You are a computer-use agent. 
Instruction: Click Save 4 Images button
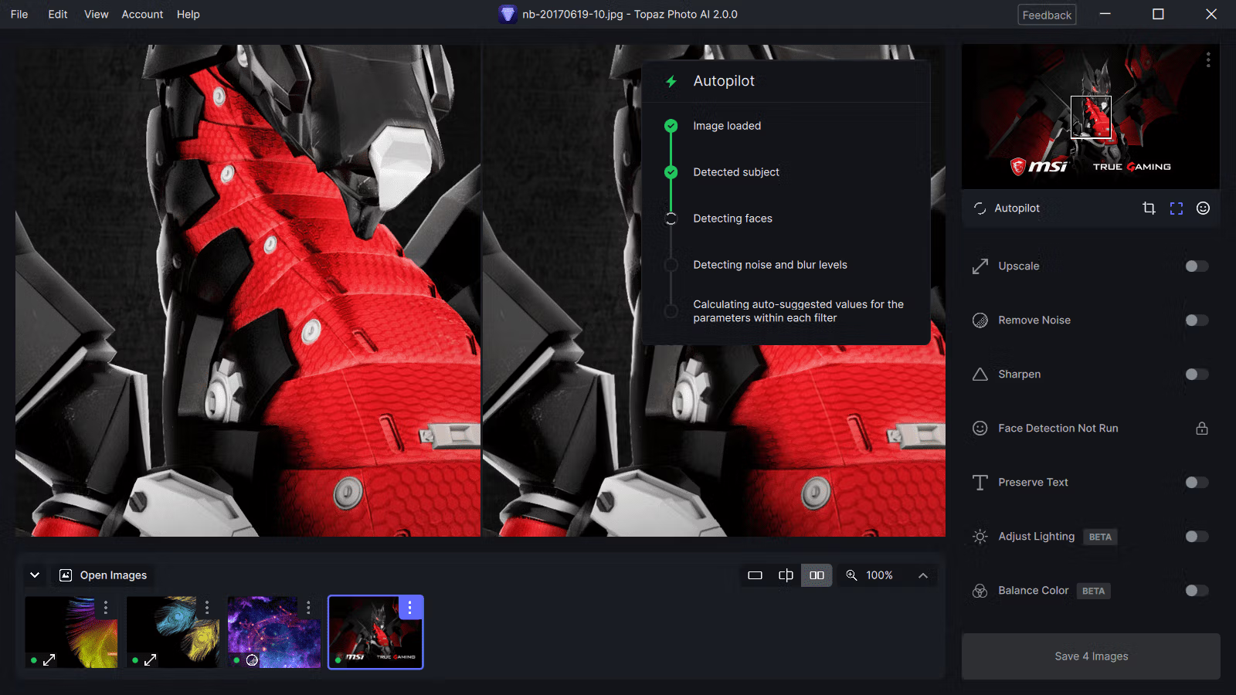tap(1091, 656)
